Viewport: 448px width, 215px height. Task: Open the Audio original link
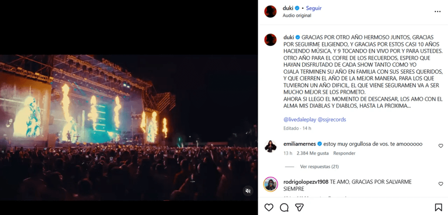pyautogui.click(x=297, y=15)
